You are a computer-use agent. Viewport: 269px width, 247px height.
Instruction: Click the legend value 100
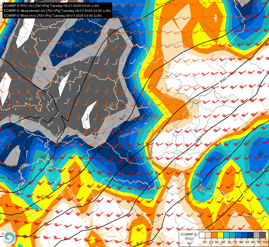pyautogui.click(x=266, y=242)
